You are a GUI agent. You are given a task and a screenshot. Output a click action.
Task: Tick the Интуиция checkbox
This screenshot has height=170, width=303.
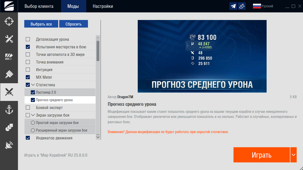[28, 69]
